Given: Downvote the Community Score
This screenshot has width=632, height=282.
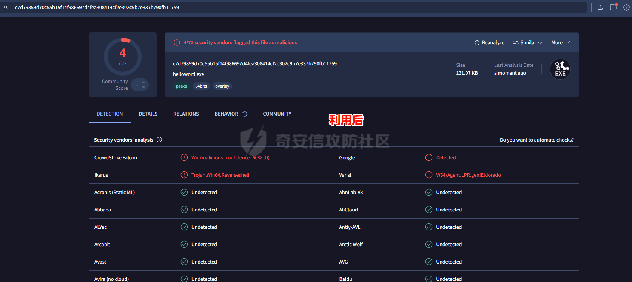Looking at the screenshot, I should (x=143, y=88).
